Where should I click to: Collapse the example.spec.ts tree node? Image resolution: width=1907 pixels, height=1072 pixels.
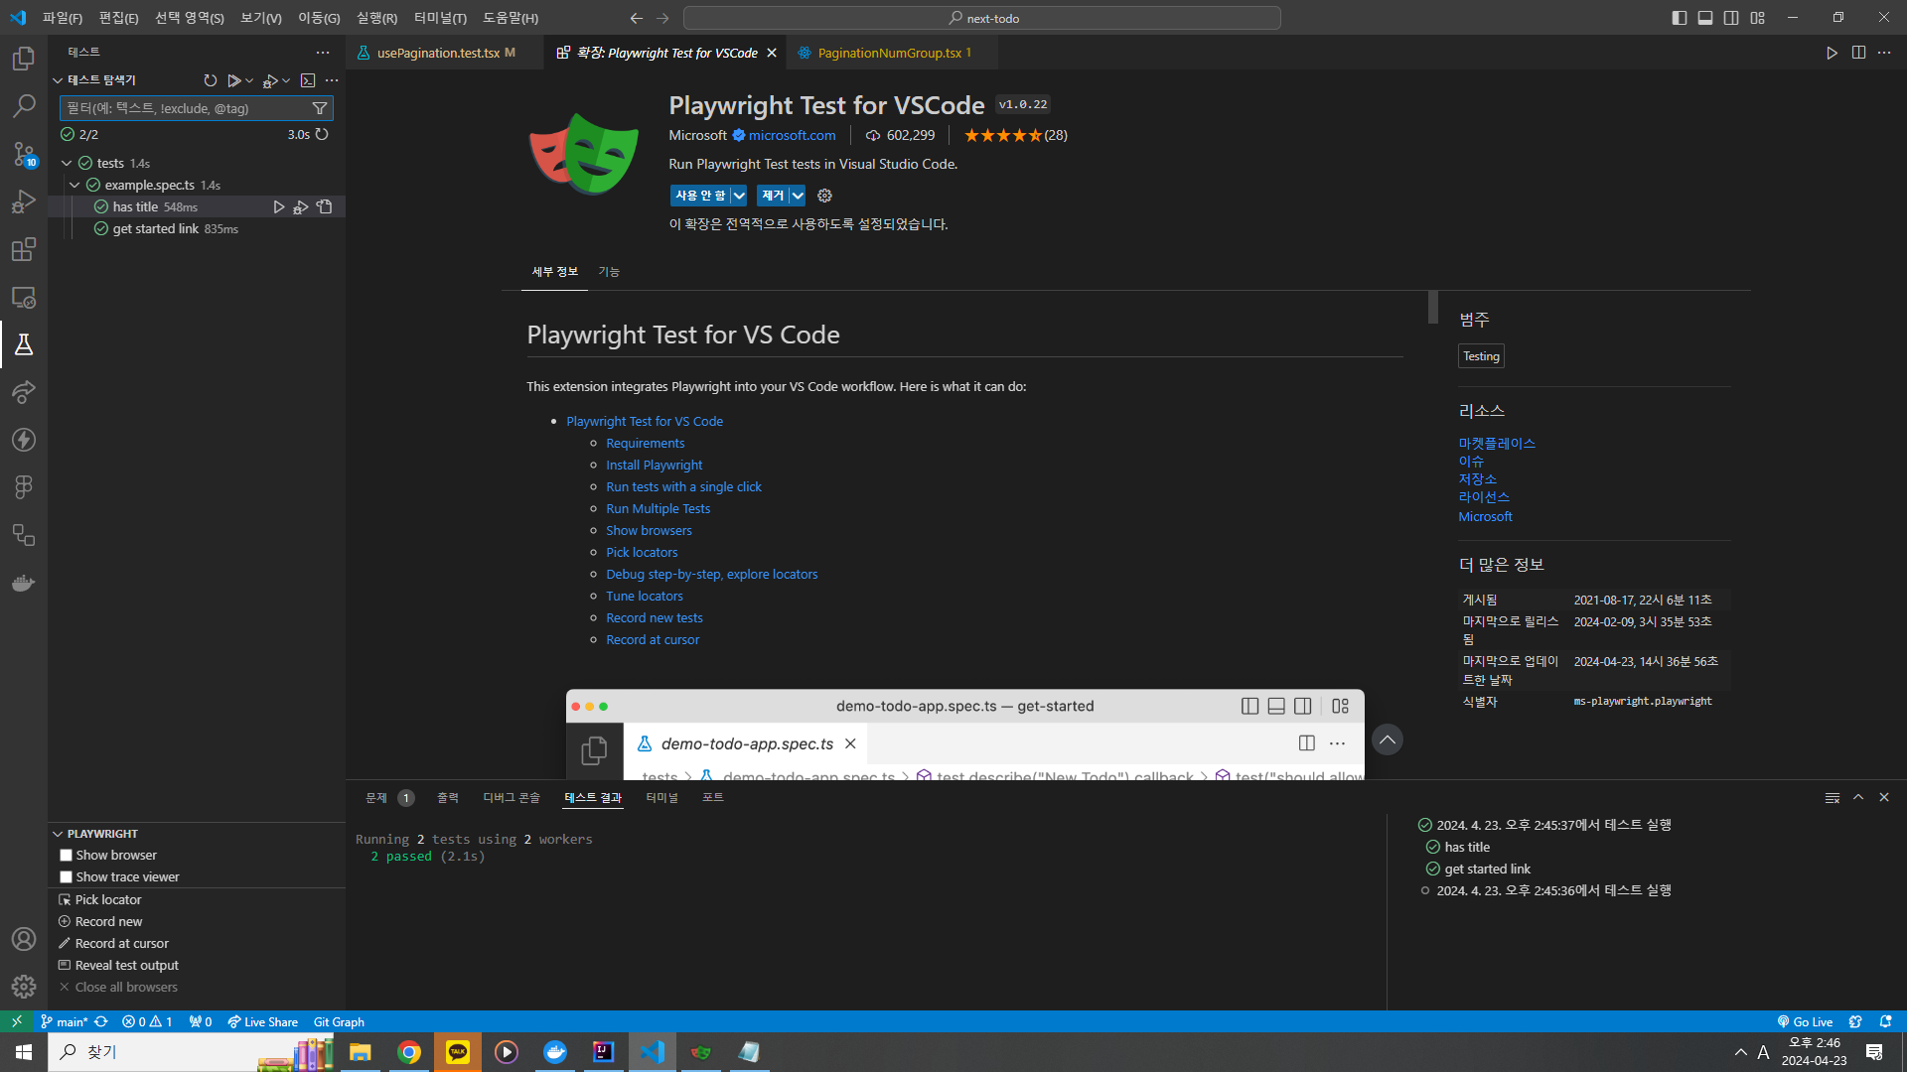click(x=74, y=186)
